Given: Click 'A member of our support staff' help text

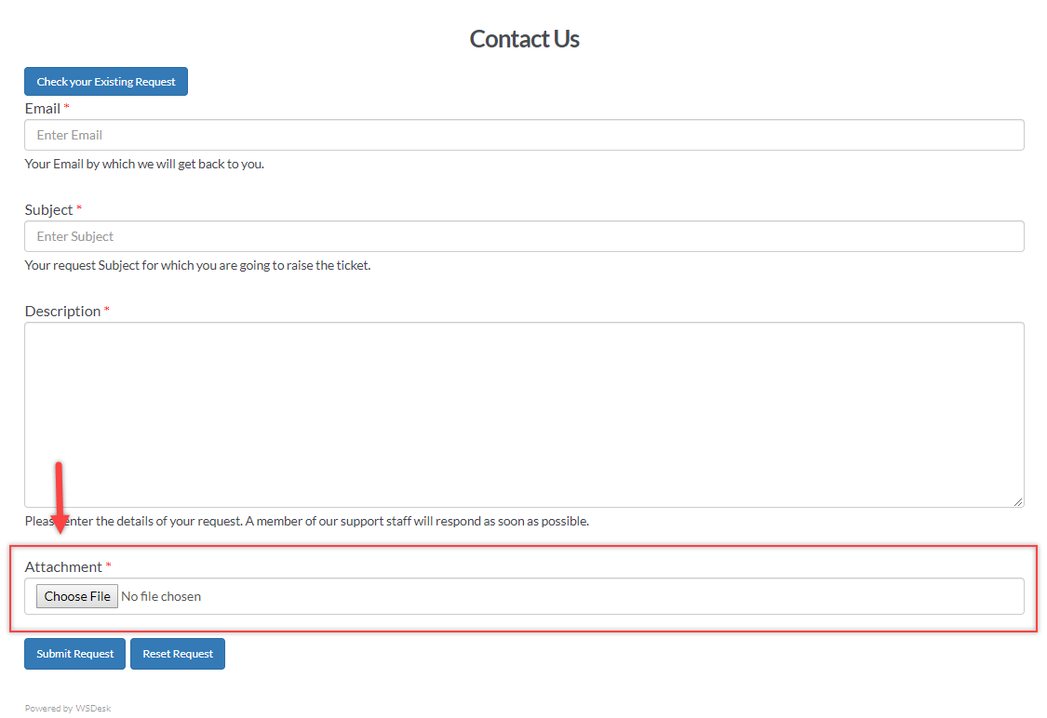Looking at the screenshot, I should 417,521.
